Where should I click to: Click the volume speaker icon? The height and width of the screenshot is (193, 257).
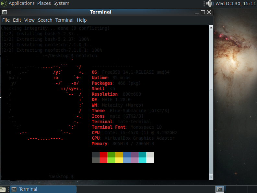pos(209,4)
